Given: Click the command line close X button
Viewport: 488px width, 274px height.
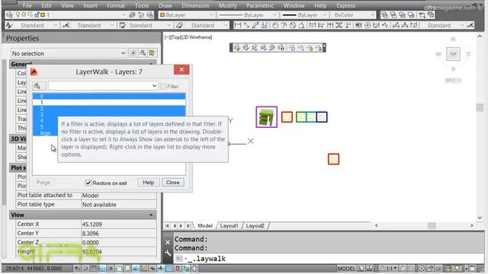Looking at the screenshot, I should point(168,242).
